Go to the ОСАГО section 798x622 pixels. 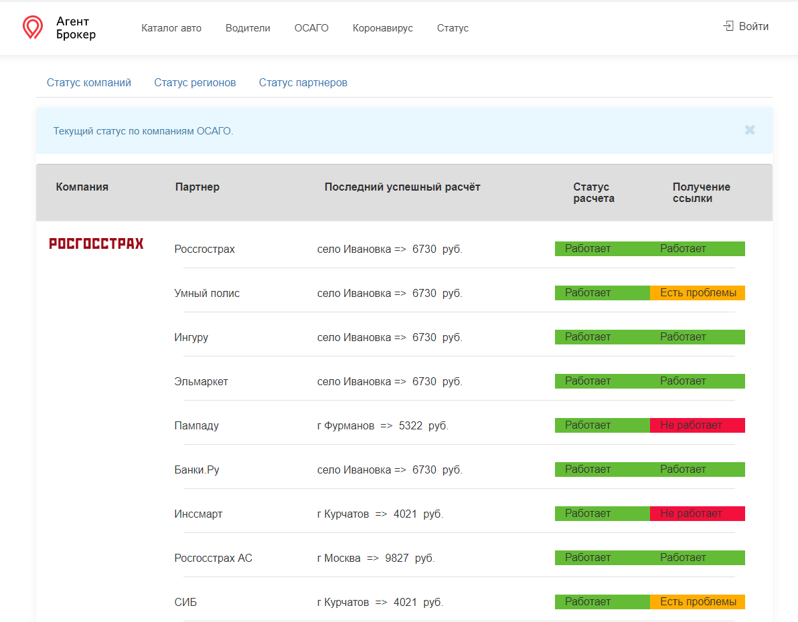click(x=311, y=28)
